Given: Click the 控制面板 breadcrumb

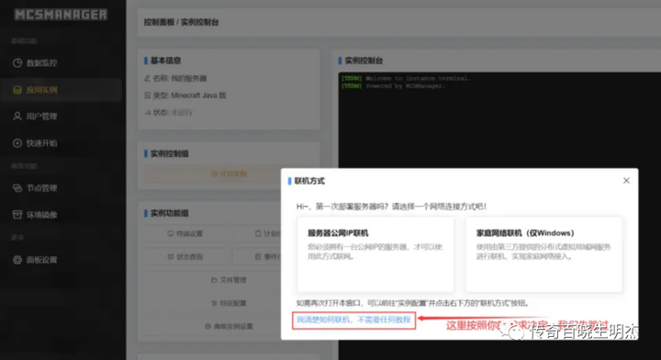Looking at the screenshot, I should 159,22.
